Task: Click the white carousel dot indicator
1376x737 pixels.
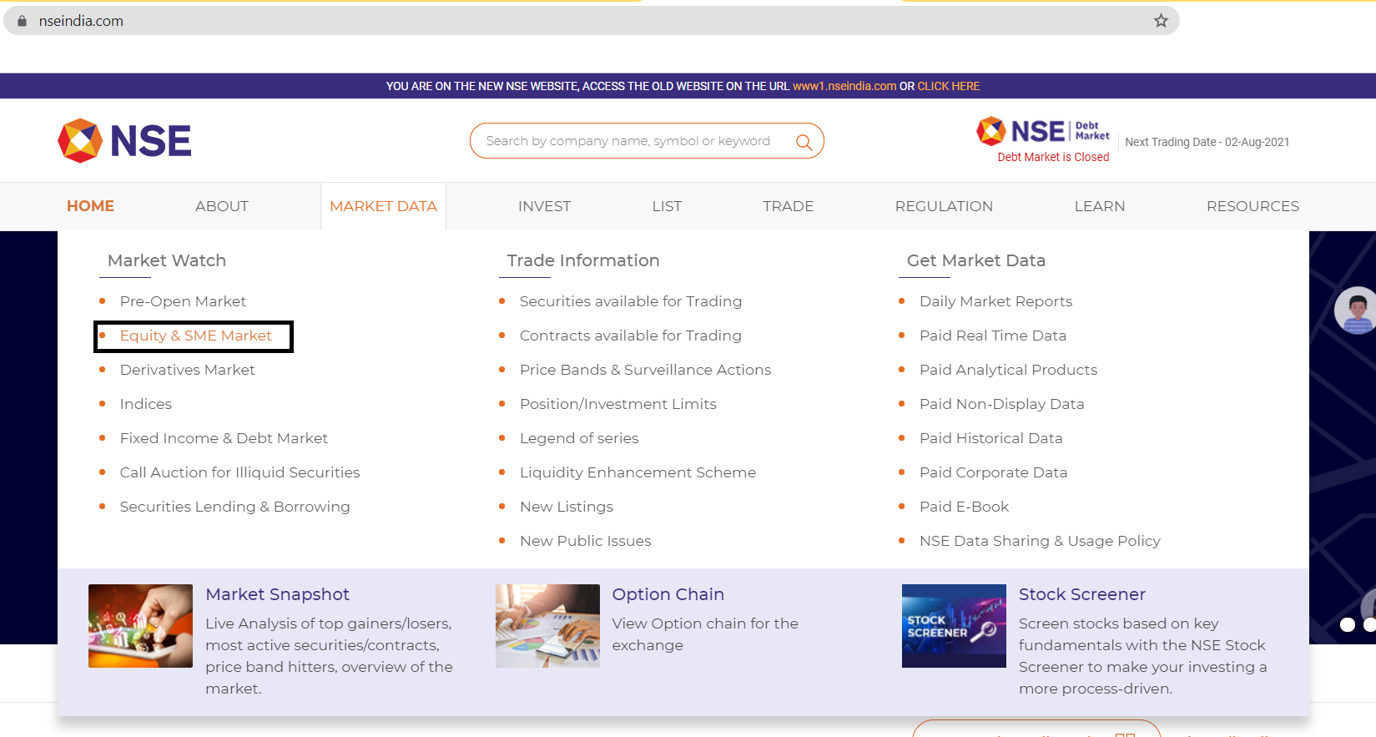Action: (1347, 624)
